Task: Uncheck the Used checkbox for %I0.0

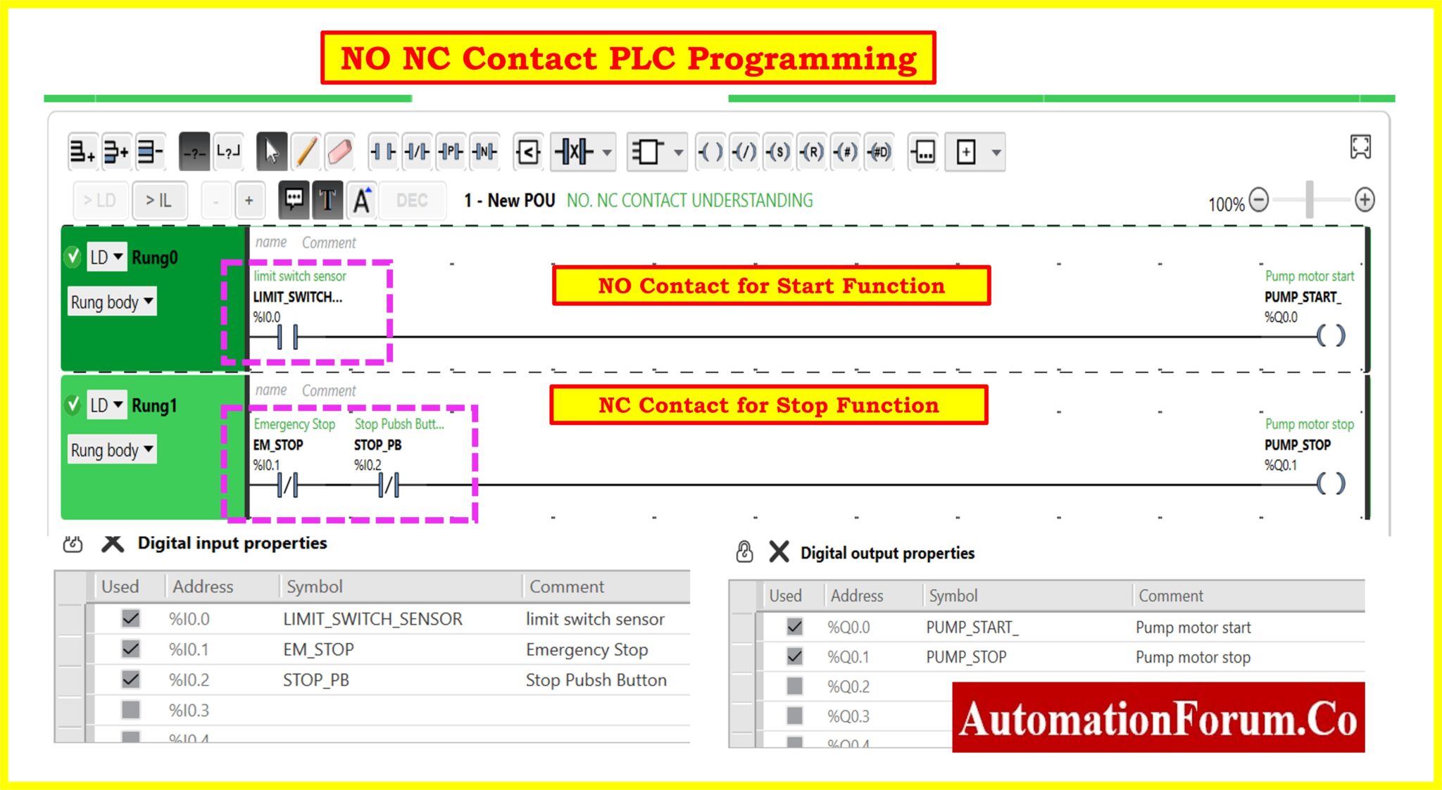Action: click(130, 619)
